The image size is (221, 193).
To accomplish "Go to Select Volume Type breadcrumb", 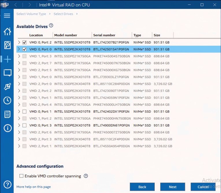I will click(x=31, y=14).
